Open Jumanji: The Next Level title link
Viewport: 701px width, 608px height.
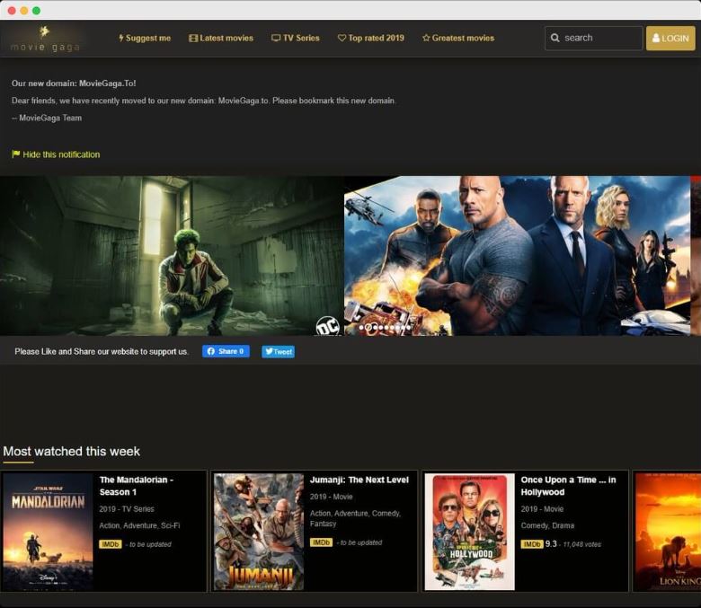pyautogui.click(x=359, y=480)
